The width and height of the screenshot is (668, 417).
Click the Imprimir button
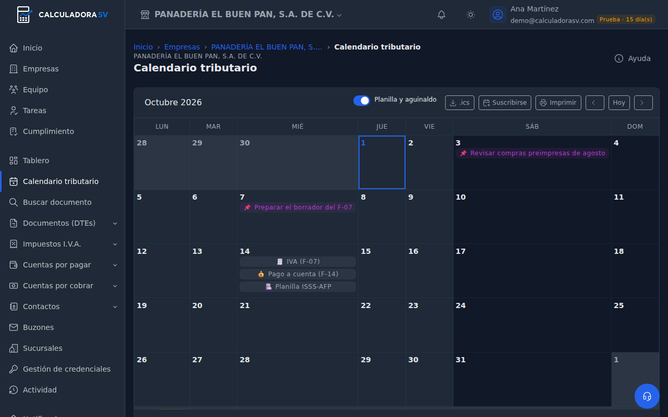(x=558, y=103)
